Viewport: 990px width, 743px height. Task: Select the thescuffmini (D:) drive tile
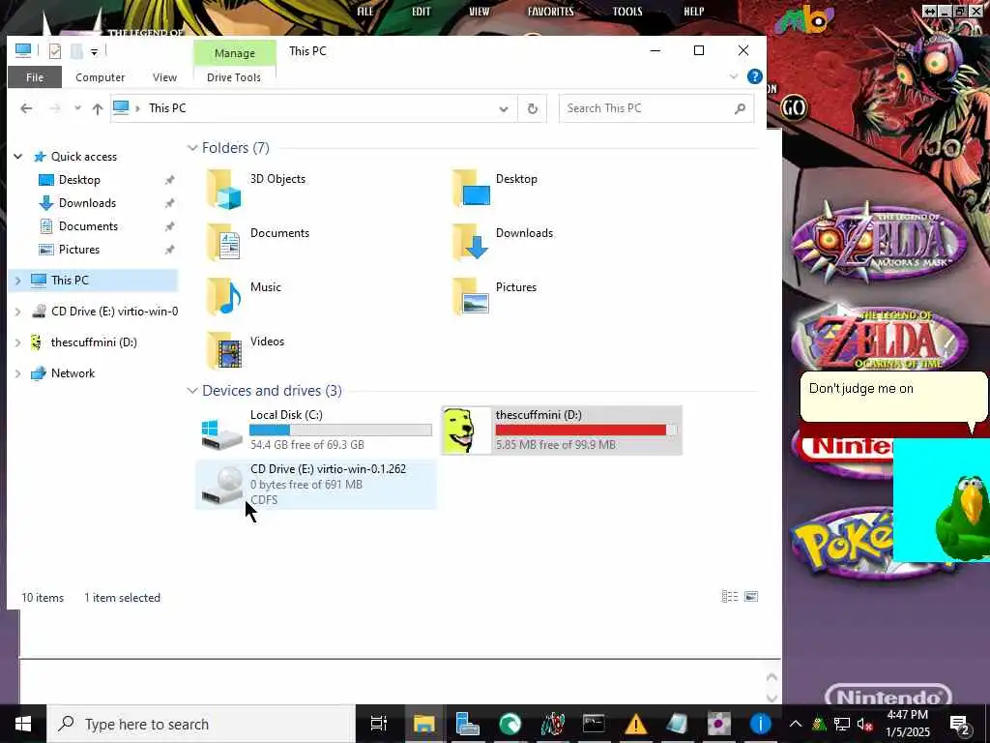(562, 431)
